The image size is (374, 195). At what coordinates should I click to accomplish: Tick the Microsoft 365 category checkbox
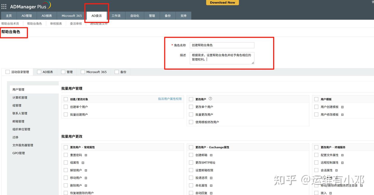point(83,72)
